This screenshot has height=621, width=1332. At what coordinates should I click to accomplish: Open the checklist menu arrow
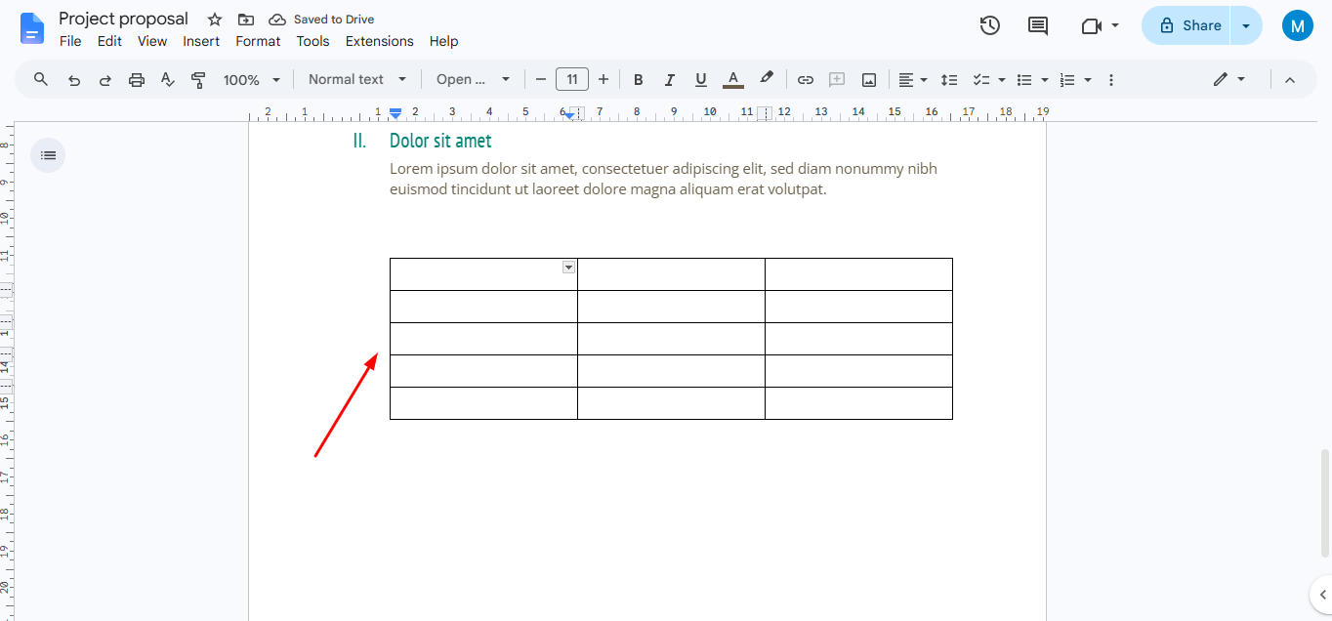(x=1002, y=80)
